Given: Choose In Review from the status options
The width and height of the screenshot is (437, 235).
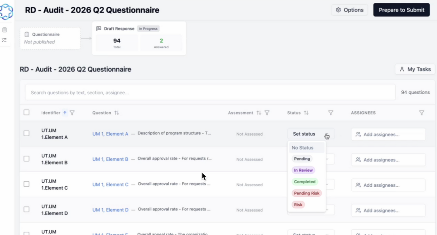Looking at the screenshot, I should [x=303, y=170].
